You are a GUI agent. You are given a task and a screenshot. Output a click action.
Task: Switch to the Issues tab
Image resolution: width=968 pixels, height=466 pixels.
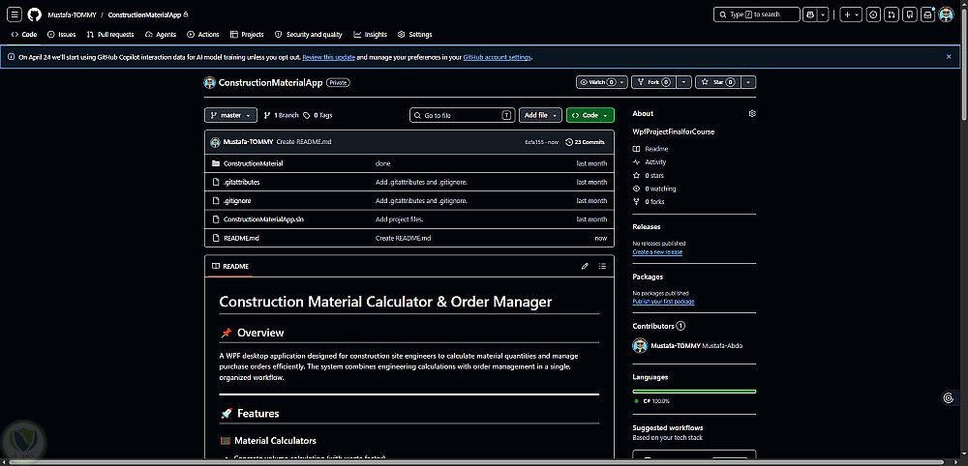click(x=62, y=35)
